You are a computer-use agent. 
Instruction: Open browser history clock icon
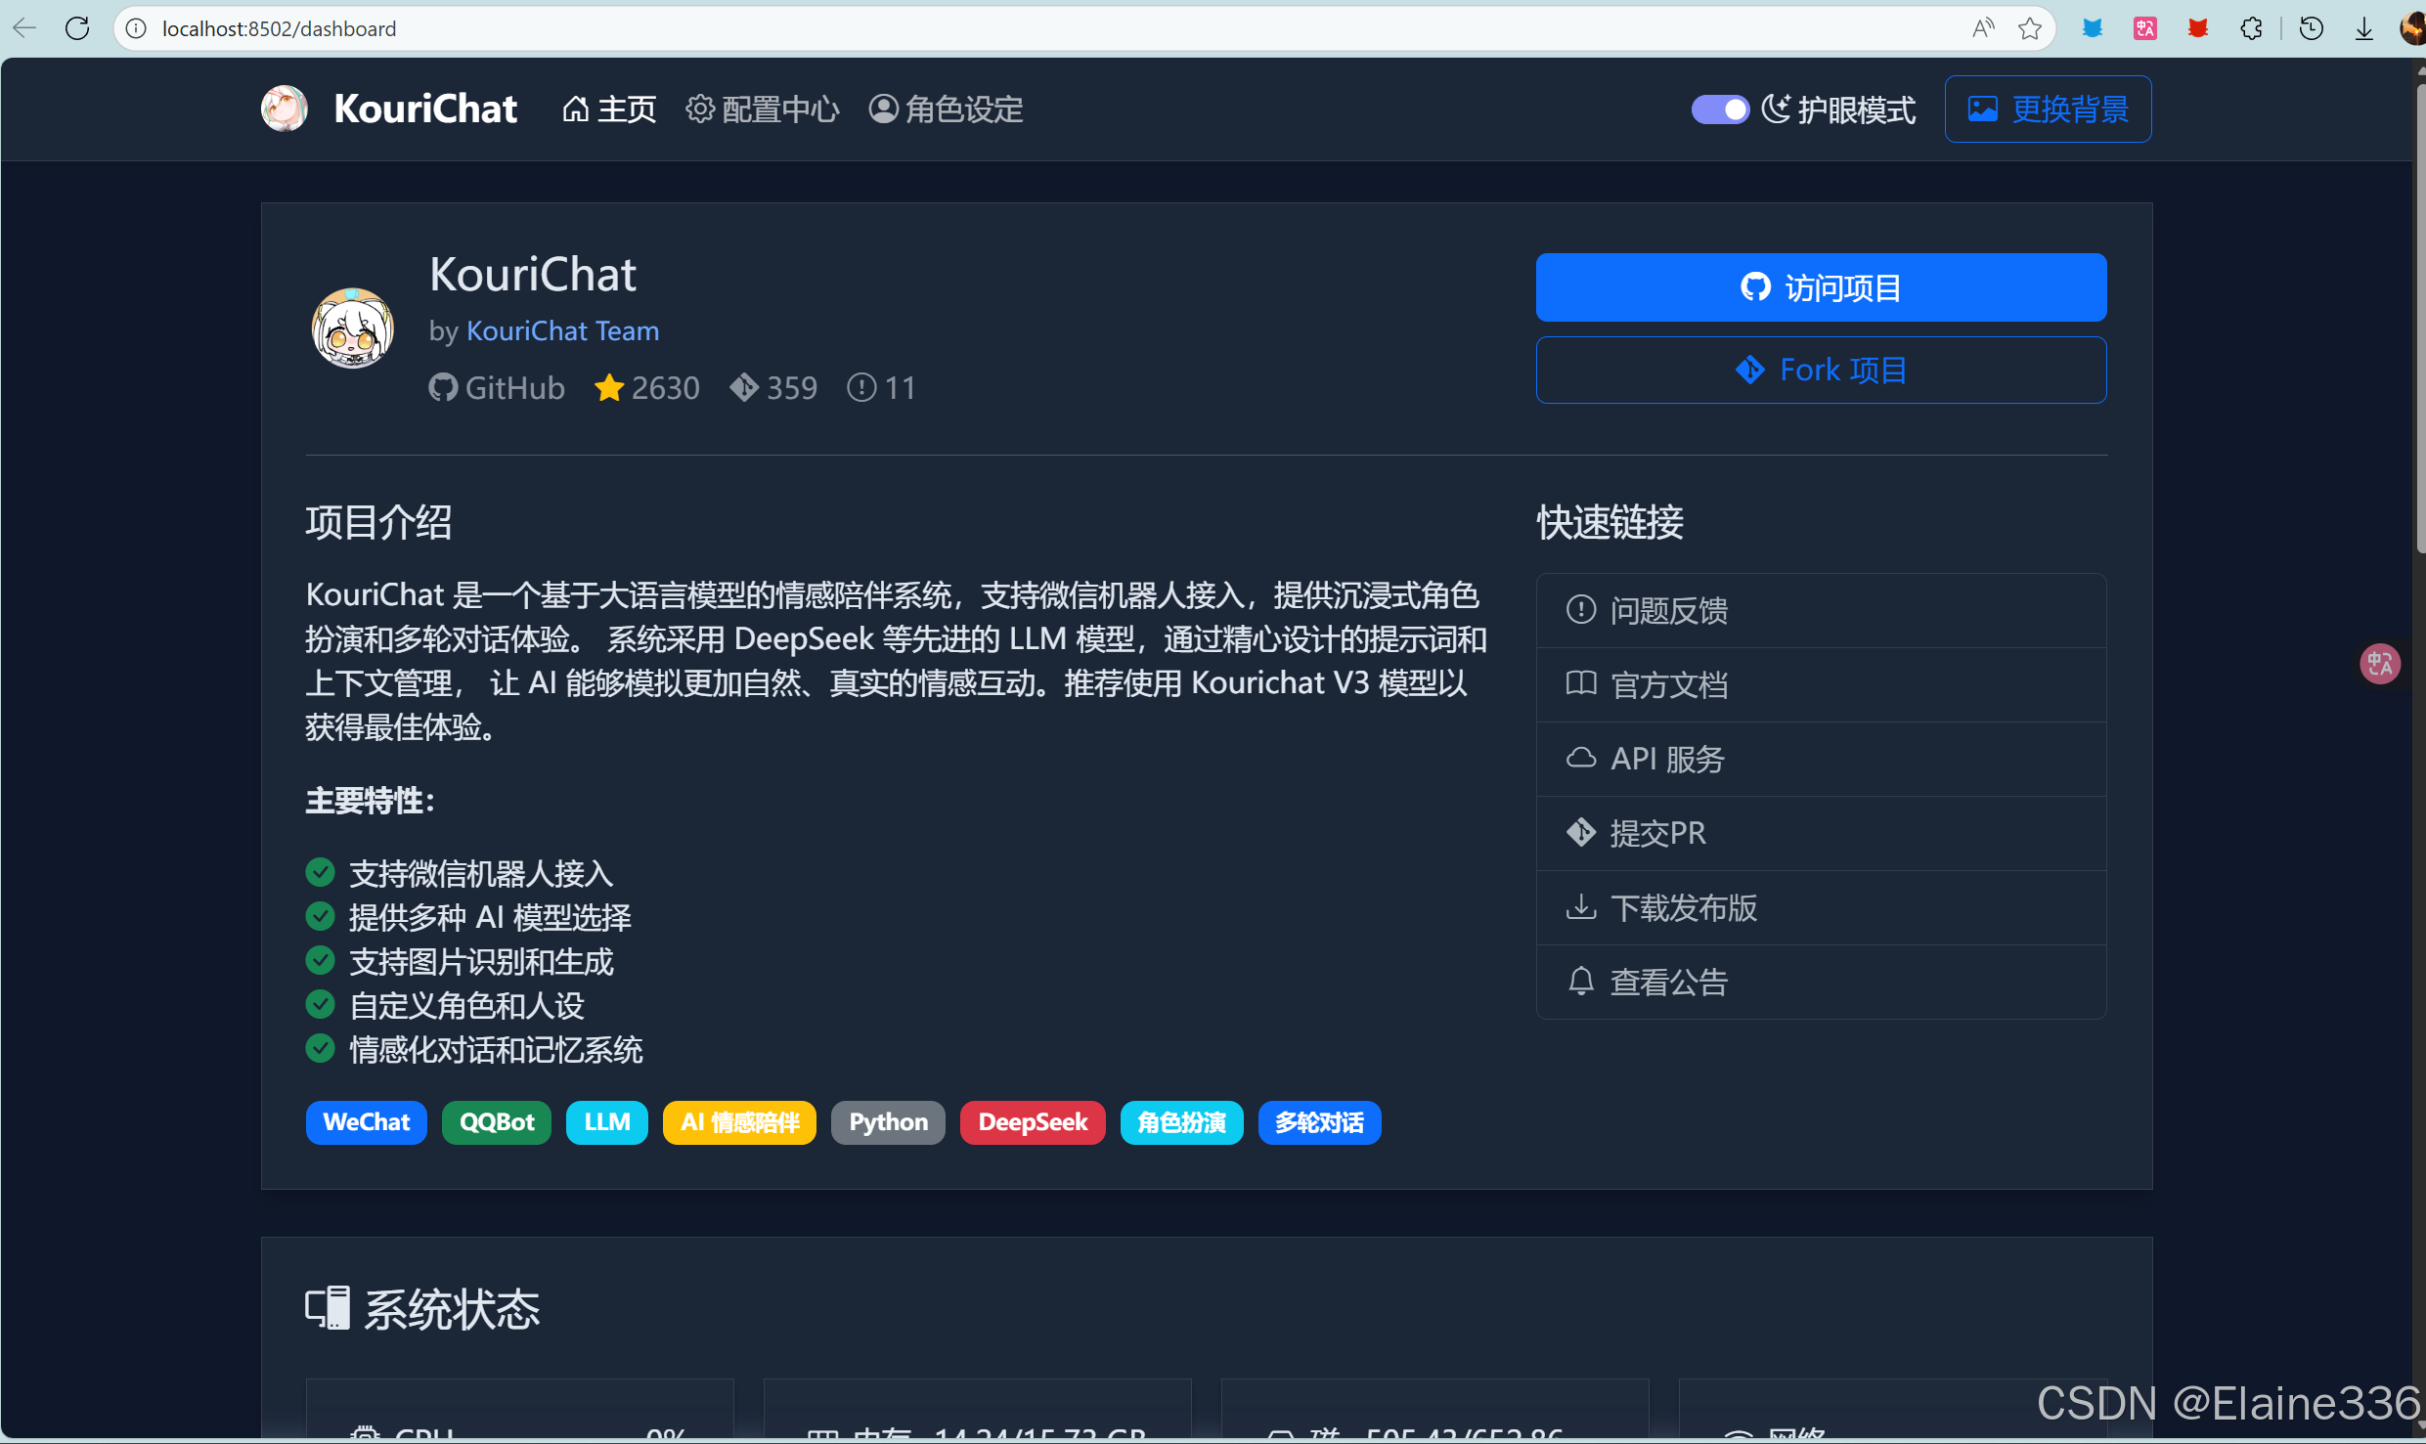pyautogui.click(x=2312, y=28)
